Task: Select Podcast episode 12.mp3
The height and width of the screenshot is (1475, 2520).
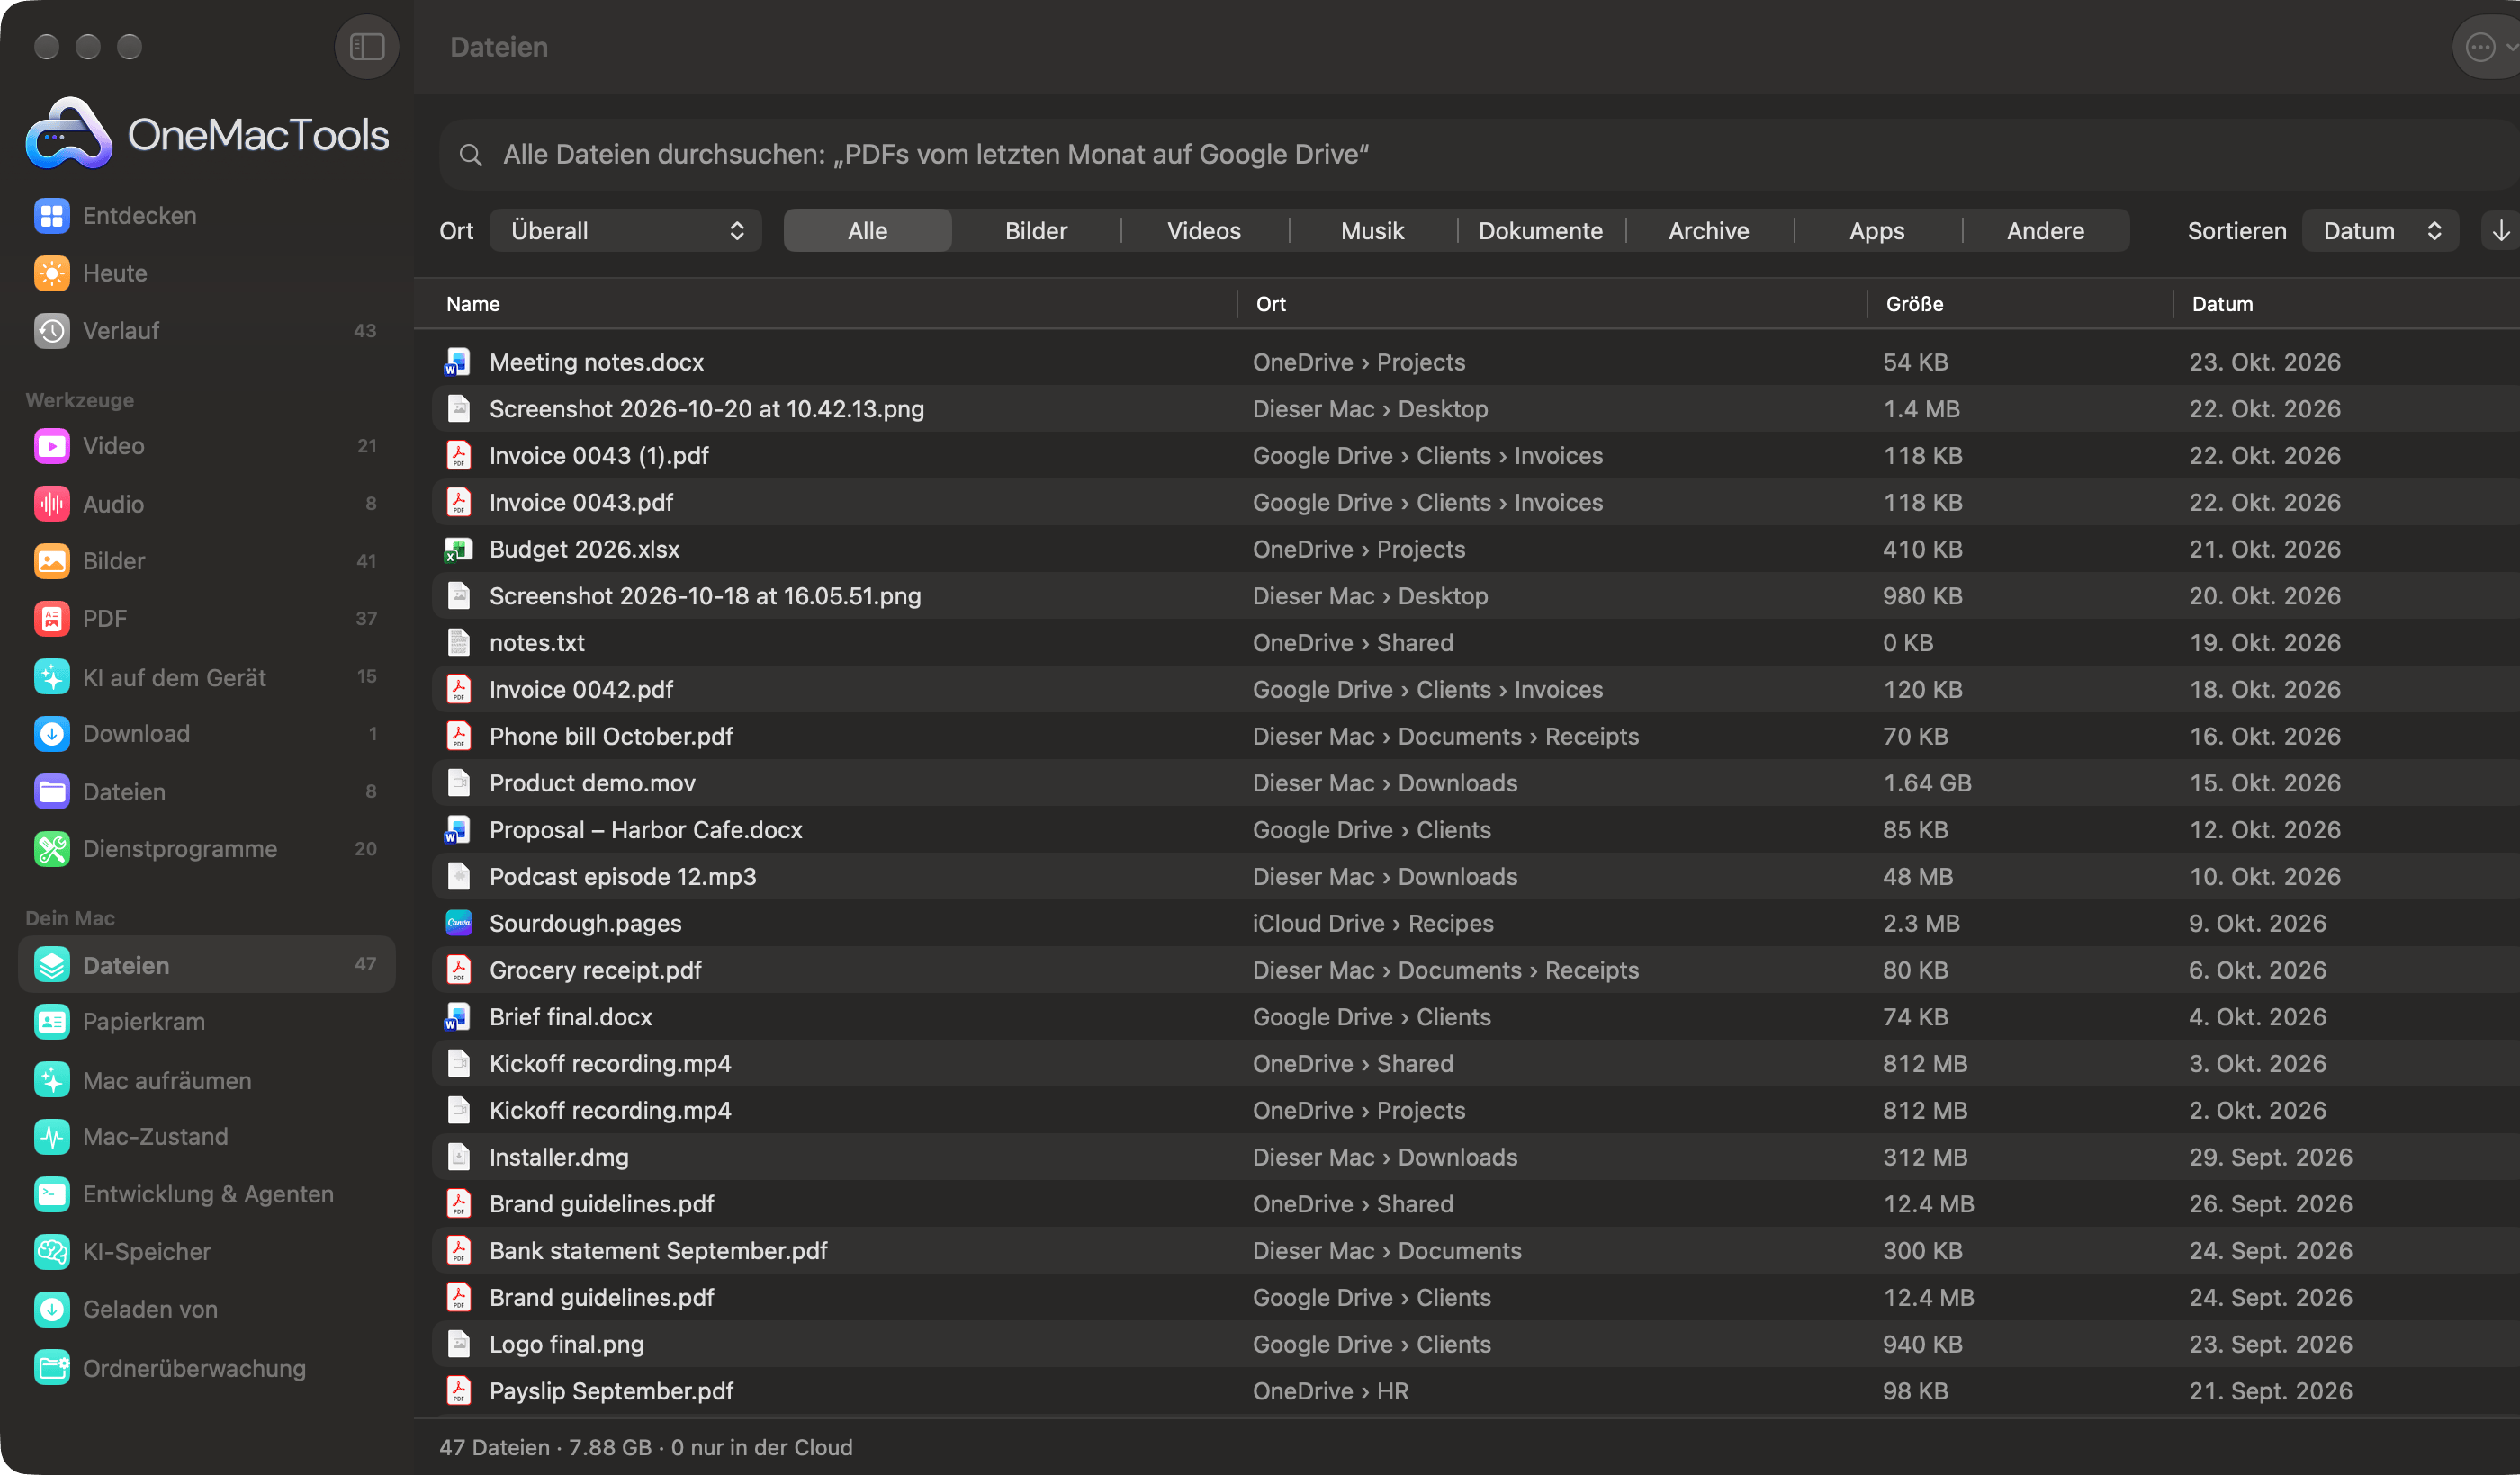Action: (x=1476, y=876)
